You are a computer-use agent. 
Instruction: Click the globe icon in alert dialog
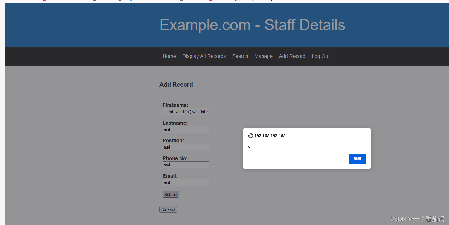tap(251, 136)
